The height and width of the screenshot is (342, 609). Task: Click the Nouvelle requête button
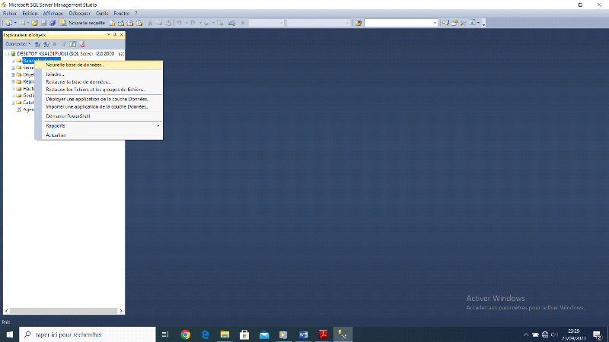(83, 23)
